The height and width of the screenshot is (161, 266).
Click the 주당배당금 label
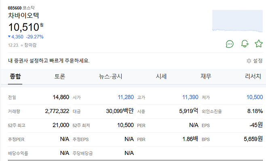tap(82, 154)
